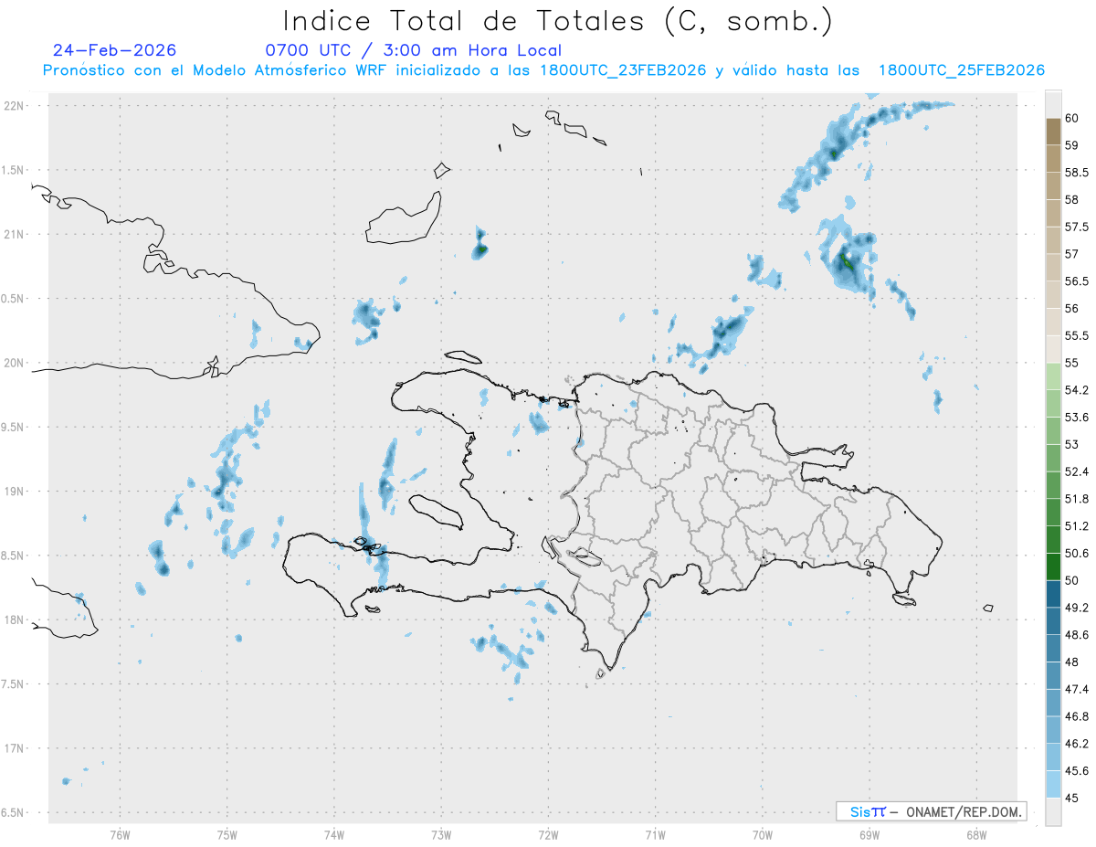Click the colorbar value "51.8"
The height and width of the screenshot is (847, 1096).
[x=1076, y=499]
